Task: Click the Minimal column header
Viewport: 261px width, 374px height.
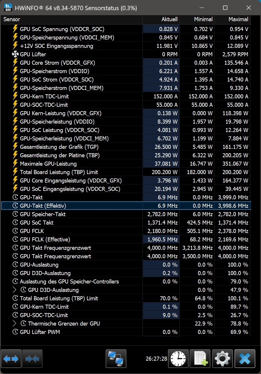Action: coord(197,19)
